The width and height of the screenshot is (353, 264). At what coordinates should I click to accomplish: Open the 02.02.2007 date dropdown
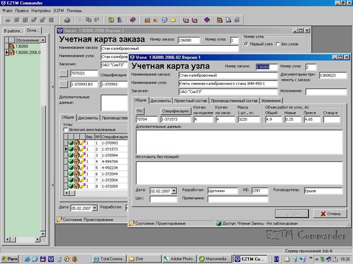pos(174,191)
